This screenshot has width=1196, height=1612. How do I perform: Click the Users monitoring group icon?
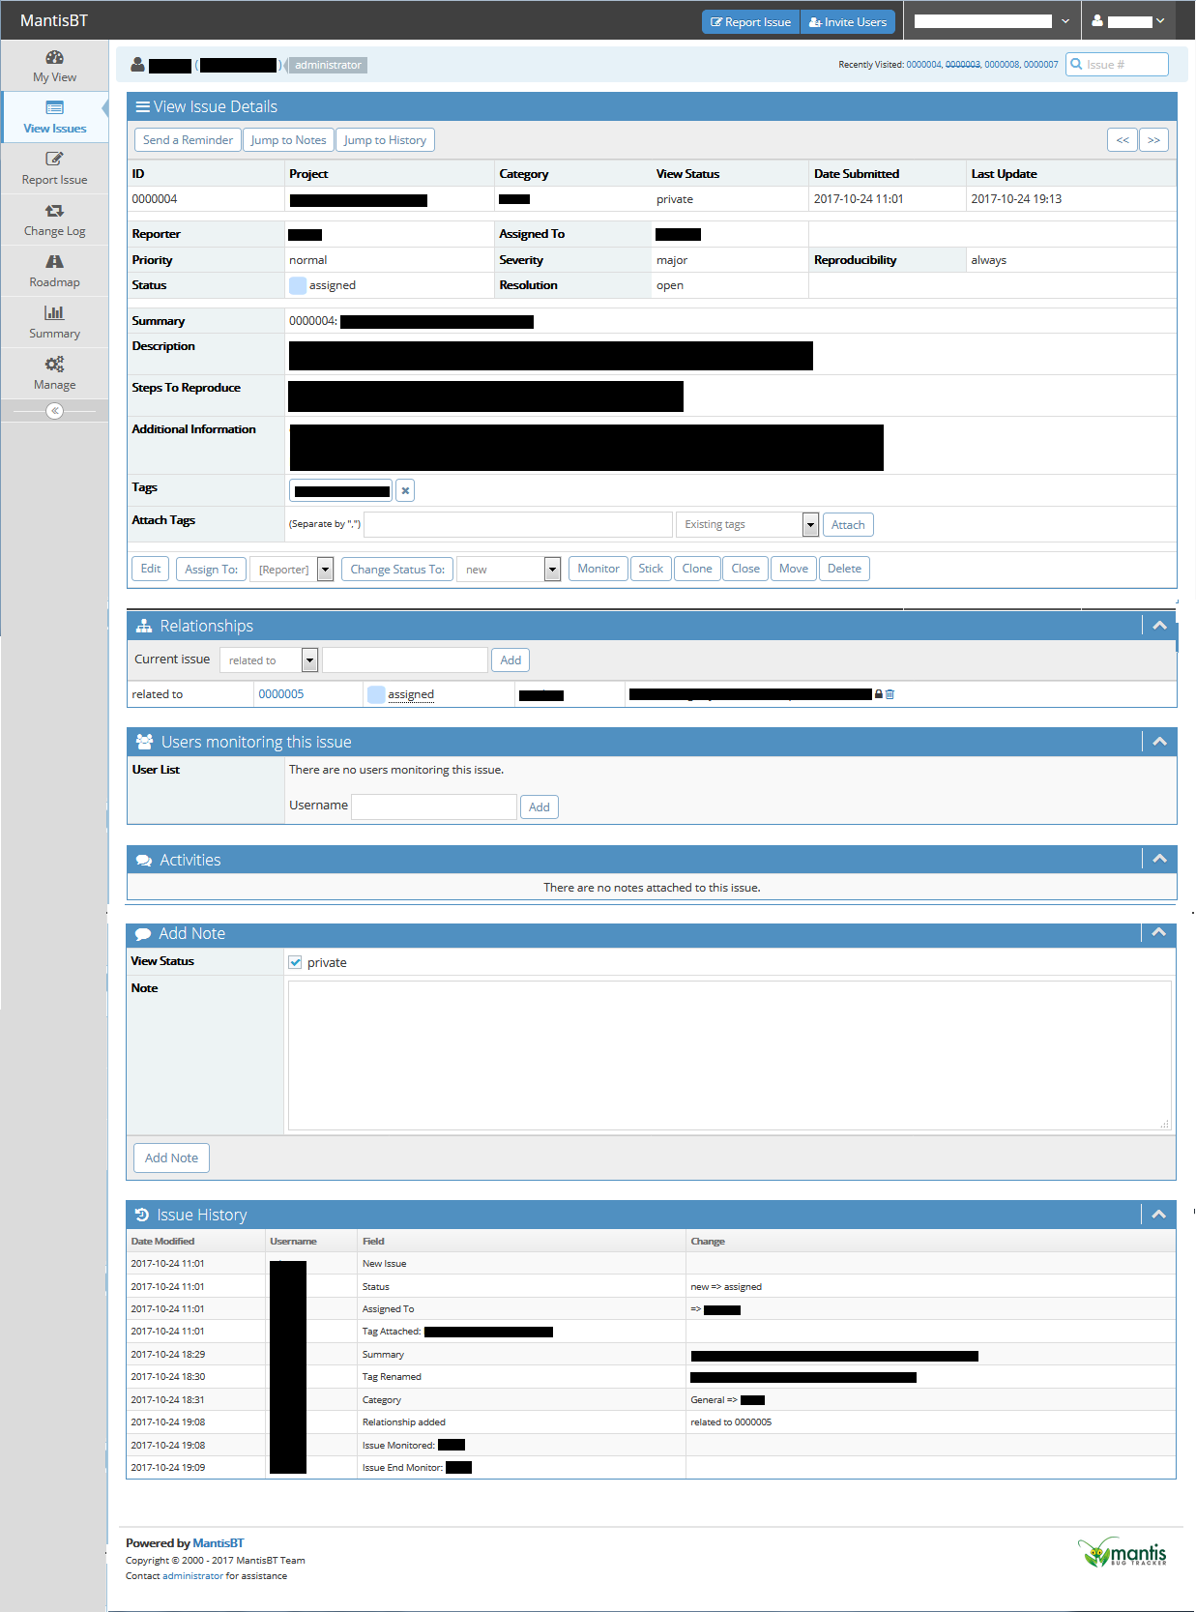tap(144, 742)
